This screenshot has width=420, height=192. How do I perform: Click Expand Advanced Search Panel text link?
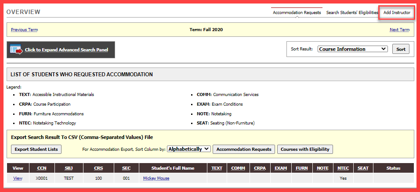tap(66, 50)
